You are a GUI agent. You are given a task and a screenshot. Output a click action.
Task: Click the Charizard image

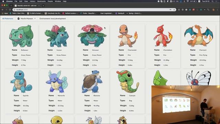199,36
